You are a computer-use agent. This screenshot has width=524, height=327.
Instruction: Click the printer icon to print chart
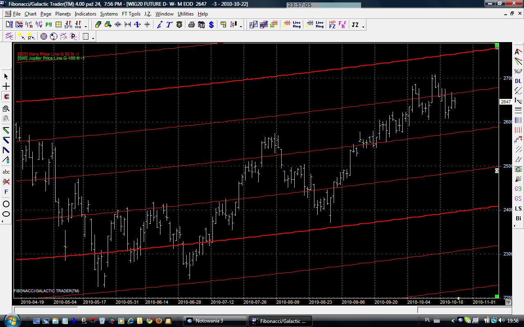(x=191, y=25)
